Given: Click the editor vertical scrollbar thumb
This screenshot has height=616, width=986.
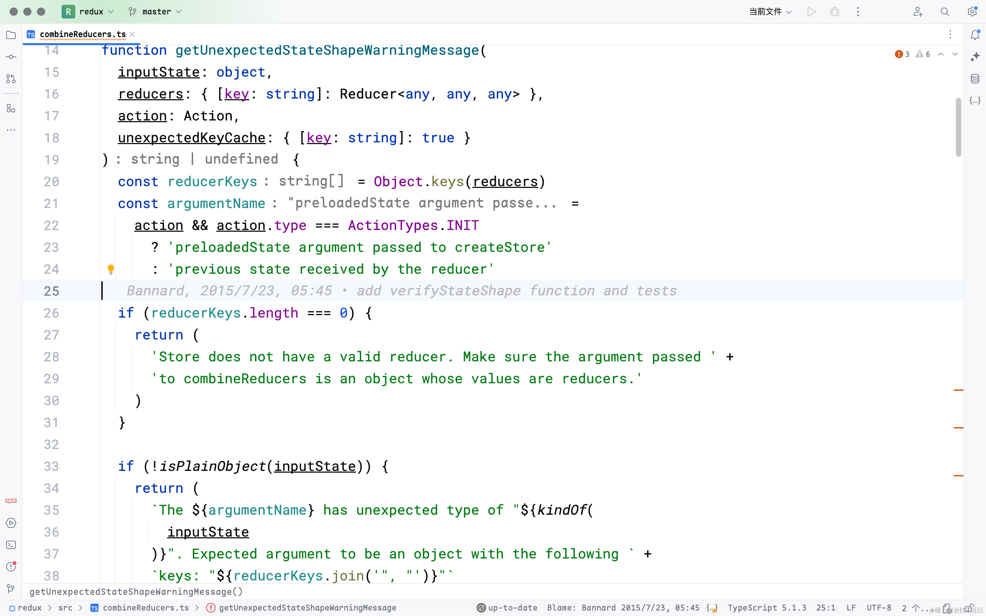Looking at the screenshot, I should coord(958,127).
